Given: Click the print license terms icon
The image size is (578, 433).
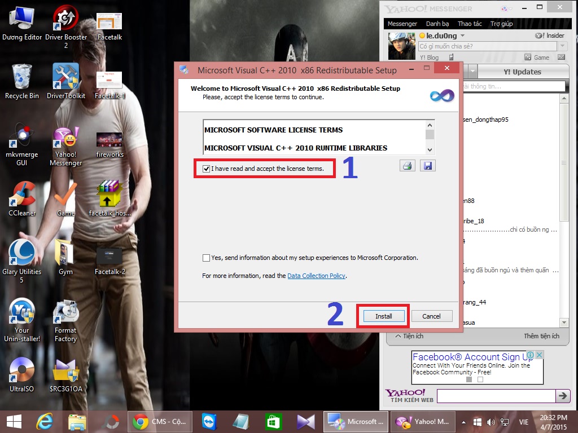Looking at the screenshot, I should (408, 166).
